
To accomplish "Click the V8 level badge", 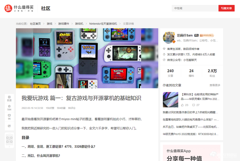I will (x=196, y=35).
